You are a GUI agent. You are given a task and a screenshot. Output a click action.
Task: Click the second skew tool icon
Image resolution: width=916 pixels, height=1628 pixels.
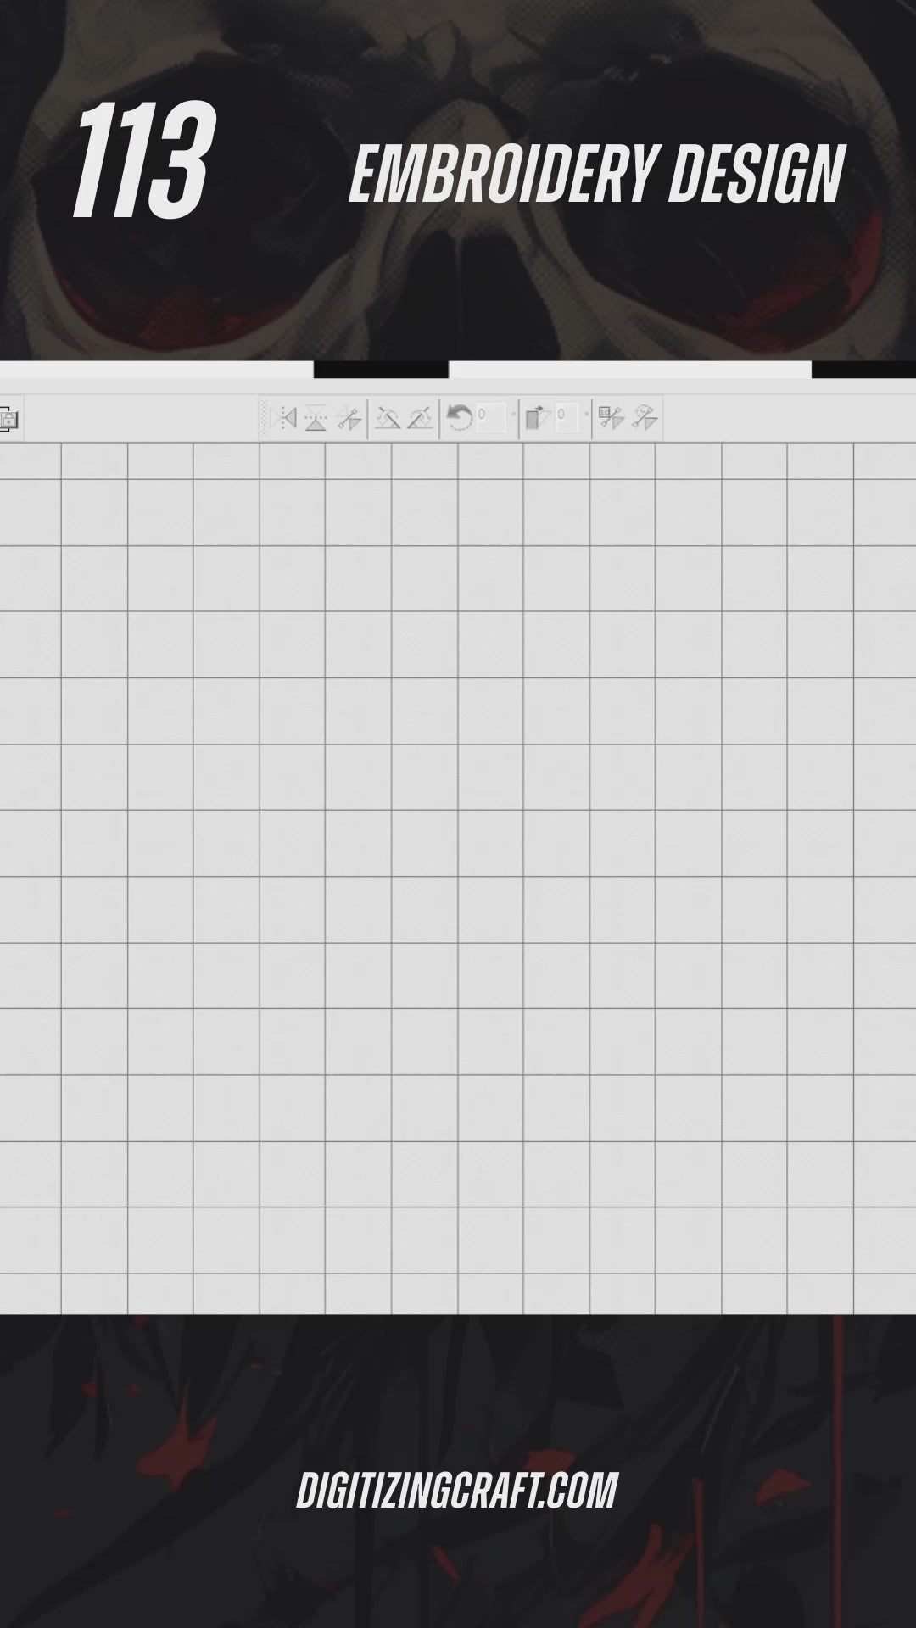click(x=420, y=418)
